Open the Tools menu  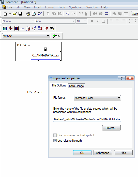click(62, 7)
